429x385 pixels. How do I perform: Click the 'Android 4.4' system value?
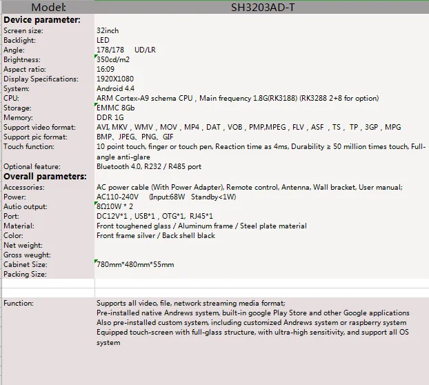coord(116,89)
